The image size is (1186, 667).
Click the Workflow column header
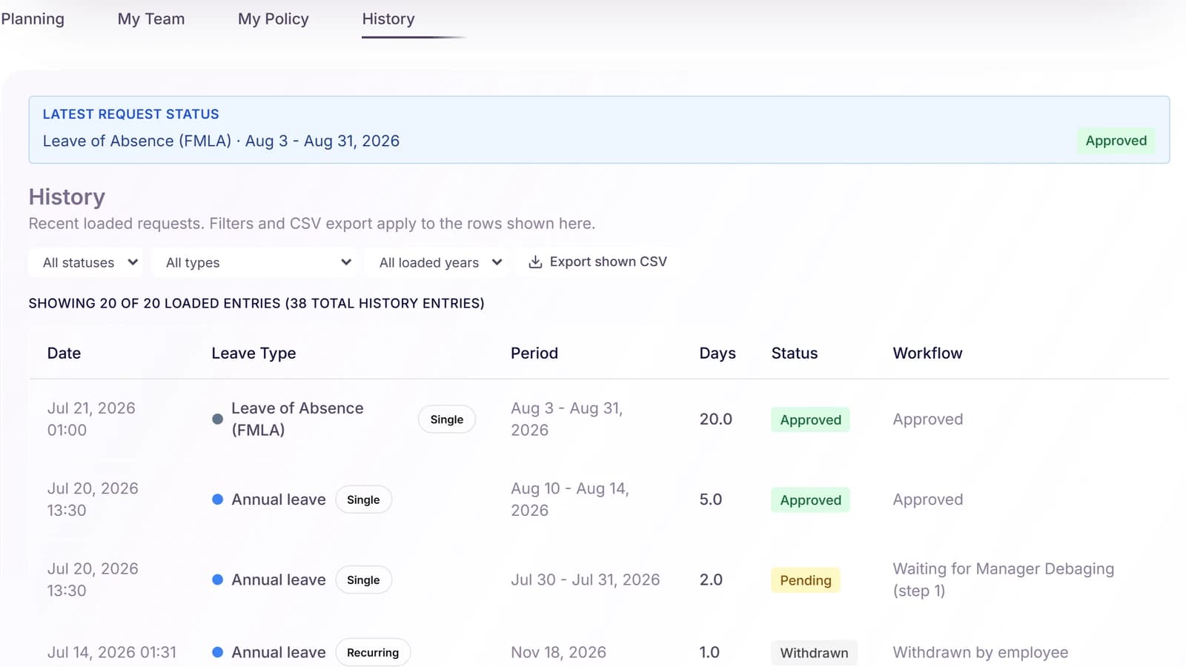(x=927, y=354)
